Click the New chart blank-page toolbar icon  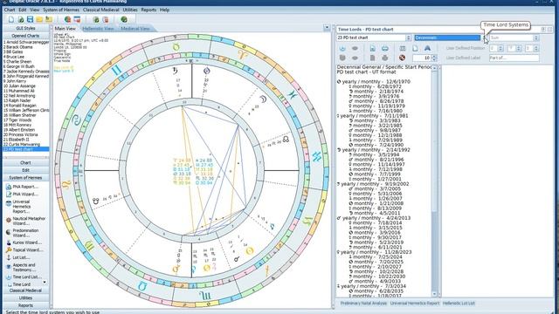(x=11, y=19)
